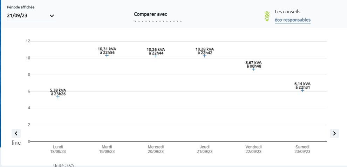This screenshot has width=347, height=167.
Task: Open the Comparer avec selector
Action: coord(158,16)
